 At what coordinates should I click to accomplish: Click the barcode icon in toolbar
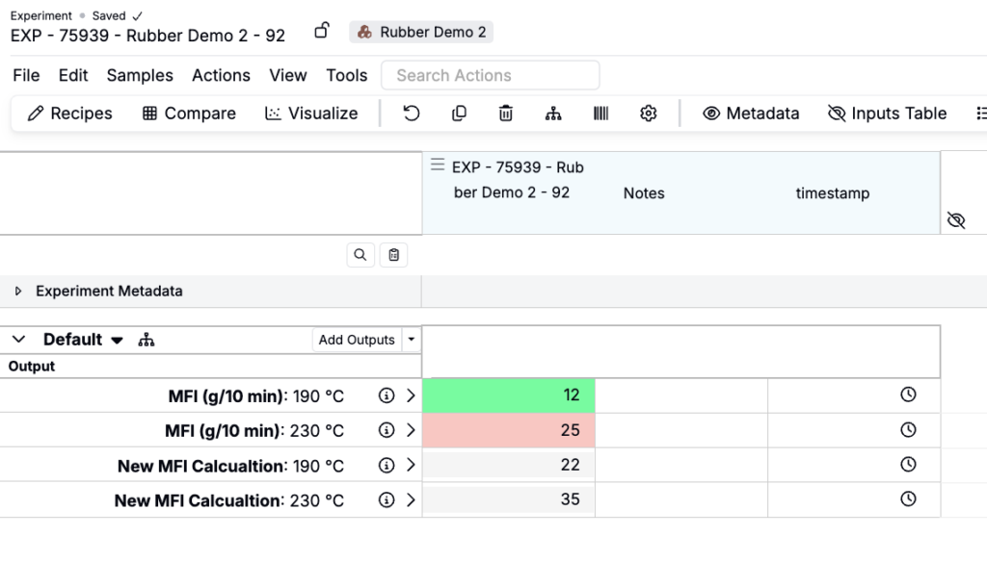[600, 114]
